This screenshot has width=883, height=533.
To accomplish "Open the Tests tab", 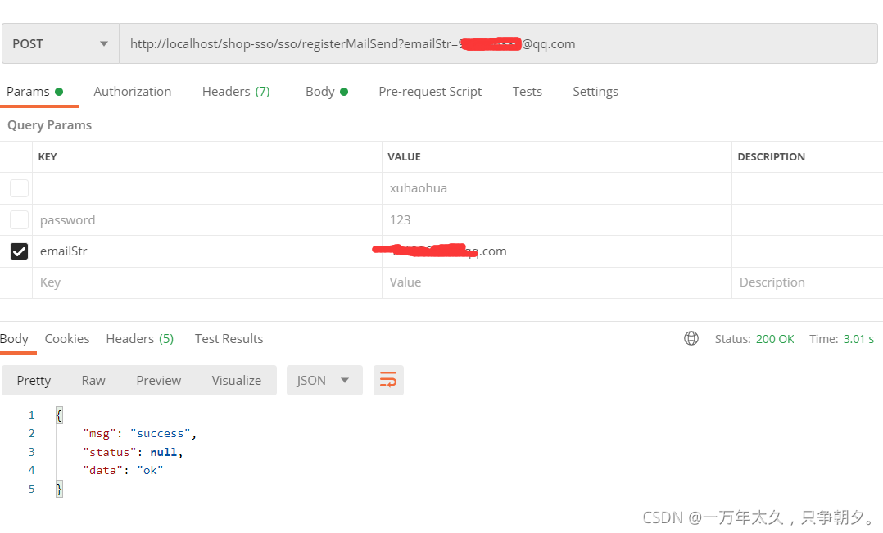I will tap(528, 92).
